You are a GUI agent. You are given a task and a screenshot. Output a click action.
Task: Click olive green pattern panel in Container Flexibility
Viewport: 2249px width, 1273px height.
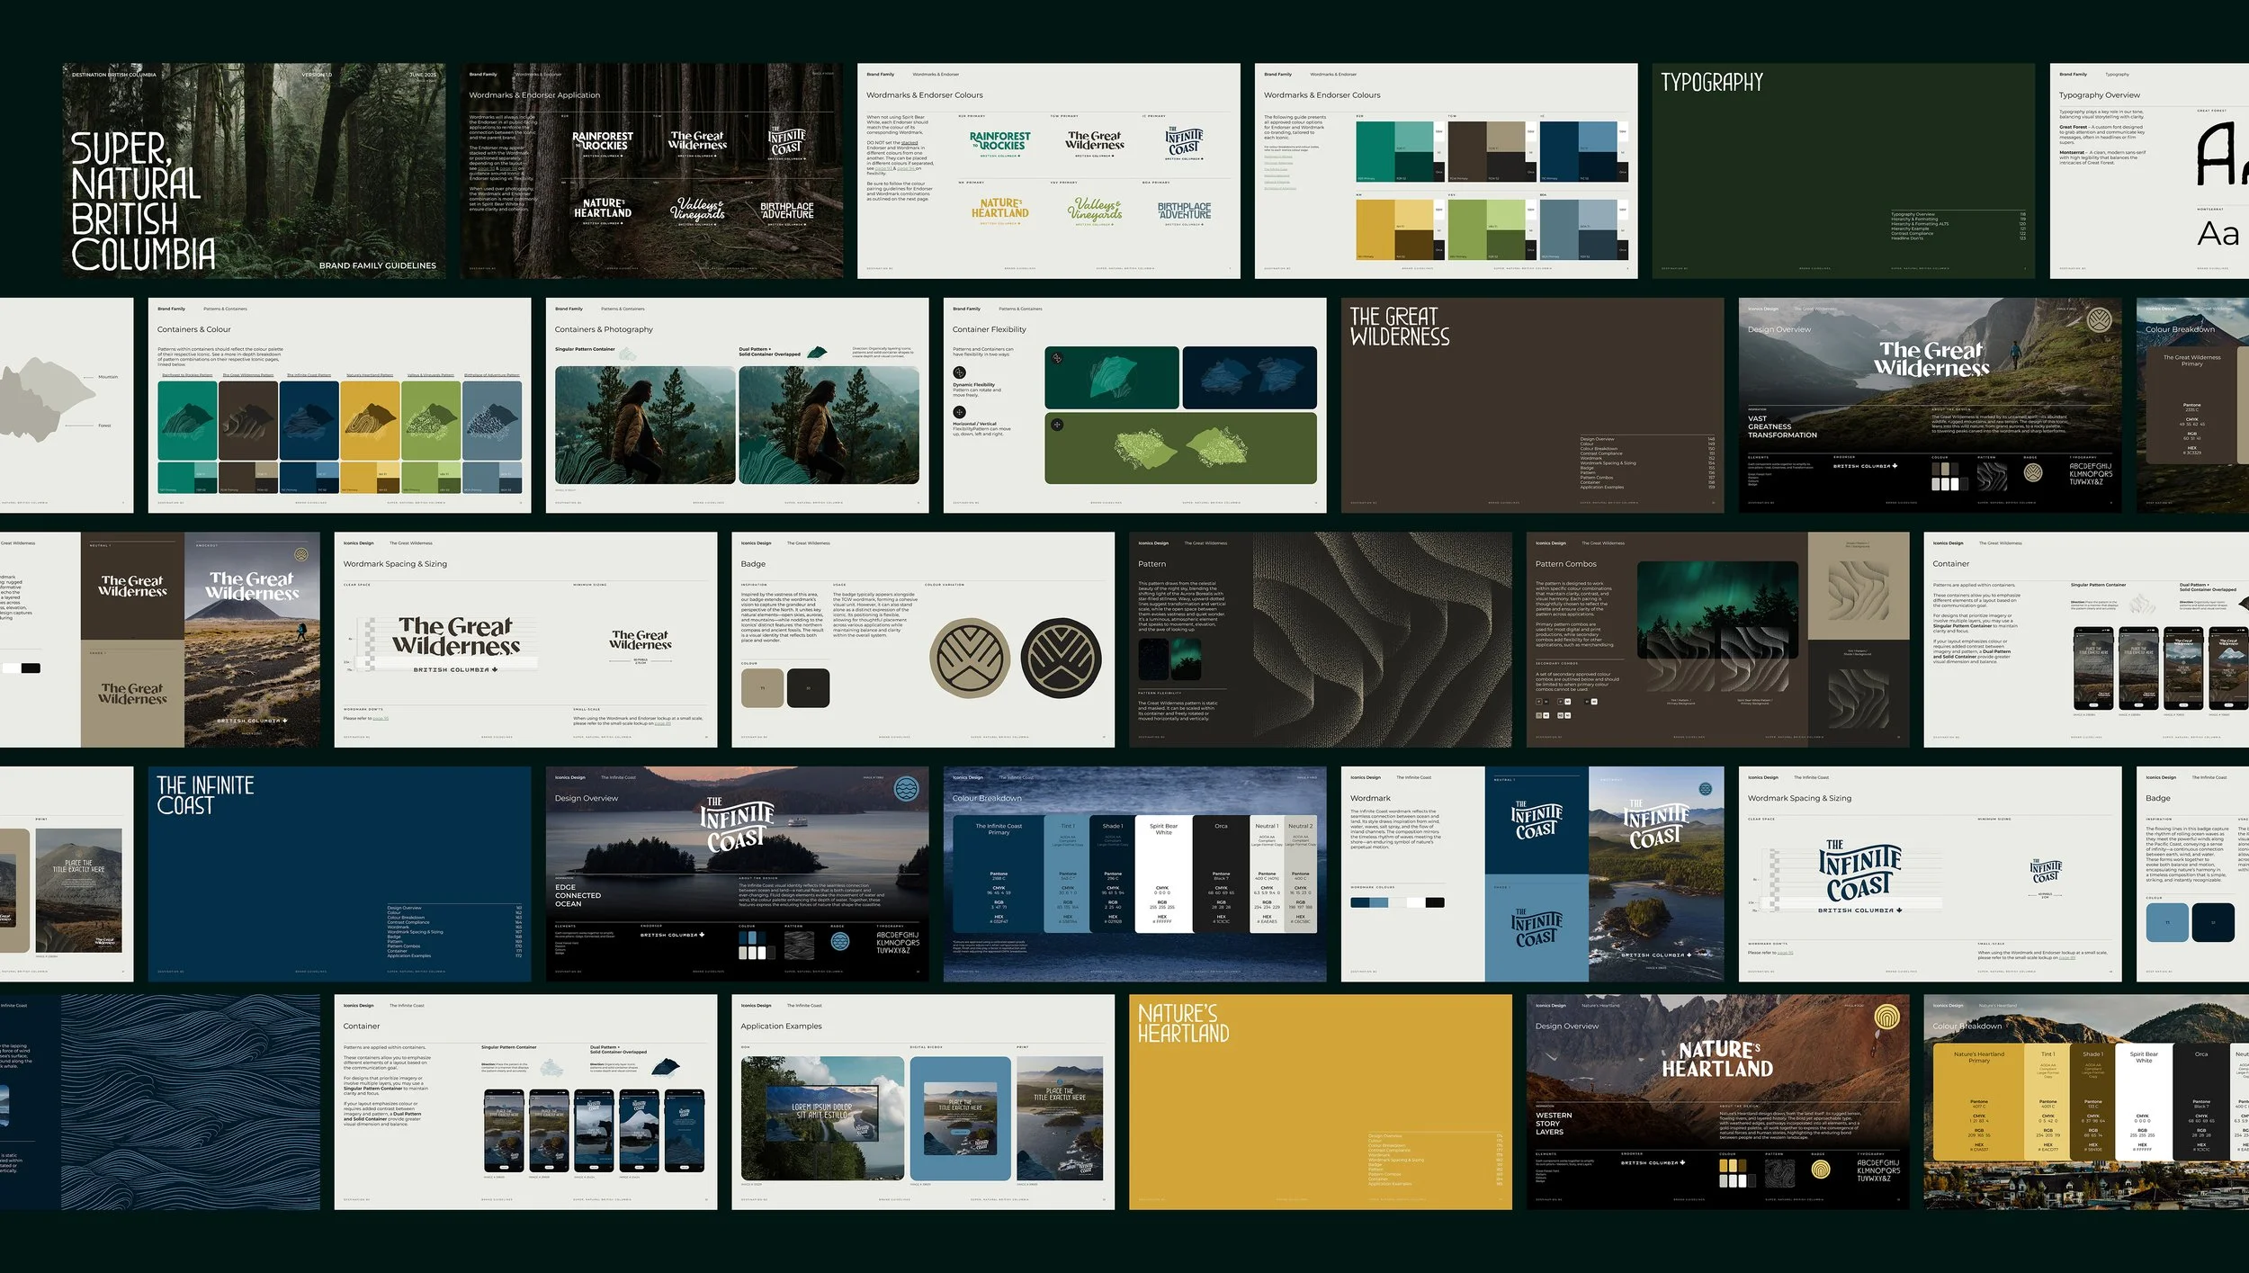tap(1180, 448)
